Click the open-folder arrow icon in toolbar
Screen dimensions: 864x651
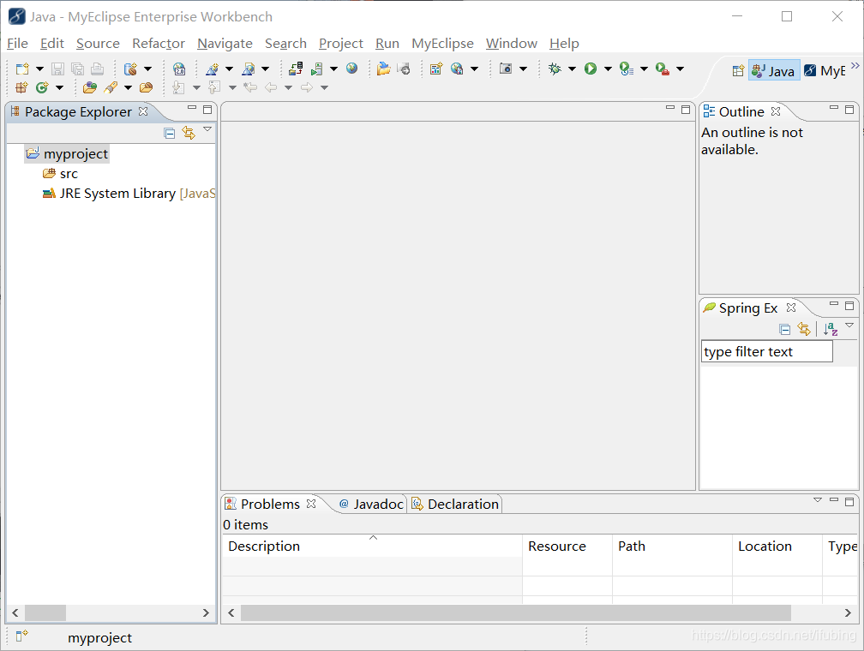pyautogui.click(x=383, y=69)
